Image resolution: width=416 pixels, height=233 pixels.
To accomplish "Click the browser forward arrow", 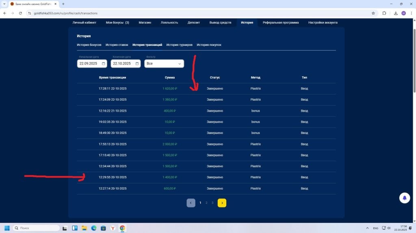I will pyautogui.click(x=13, y=13).
